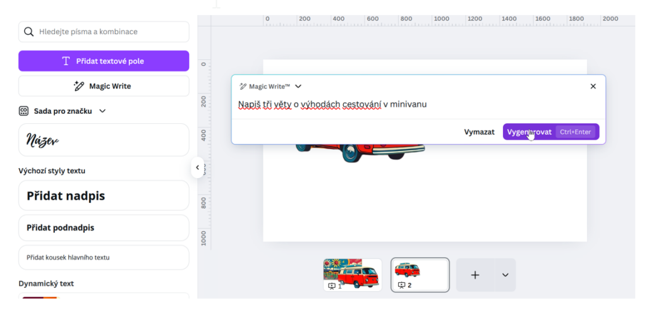Open the dropdown arrow next to add page
The width and height of the screenshot is (647, 312).
505,275
